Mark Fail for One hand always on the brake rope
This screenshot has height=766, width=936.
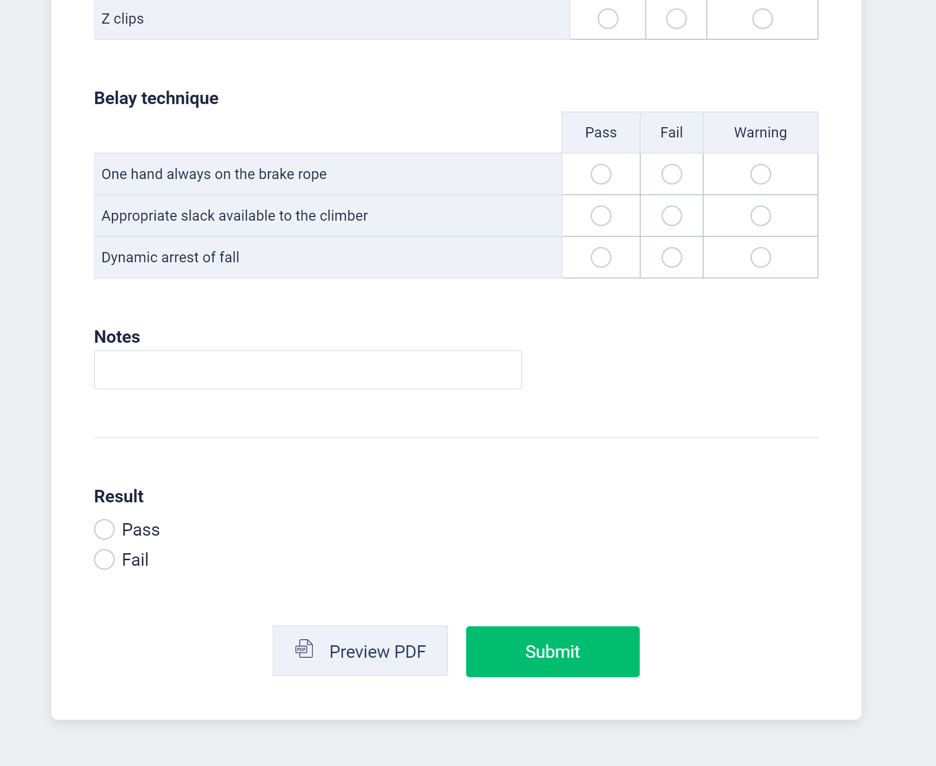[671, 174]
